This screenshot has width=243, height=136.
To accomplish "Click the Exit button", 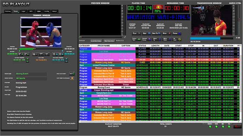I will (x=237, y=126).
